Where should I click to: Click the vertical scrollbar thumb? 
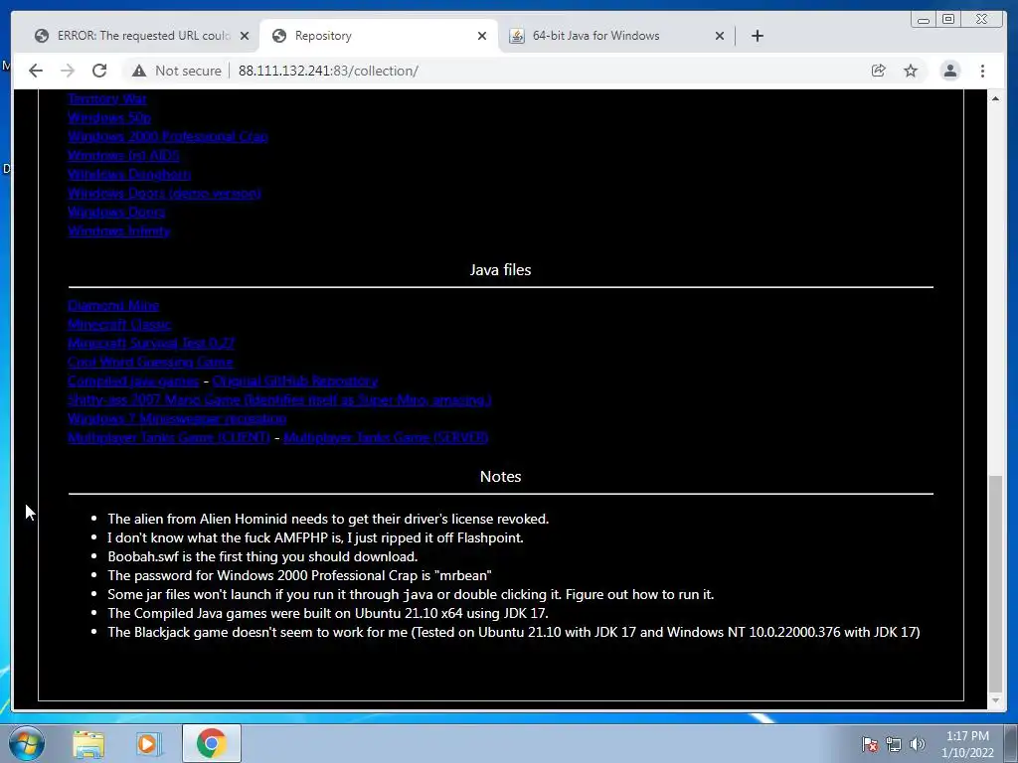[x=995, y=583]
